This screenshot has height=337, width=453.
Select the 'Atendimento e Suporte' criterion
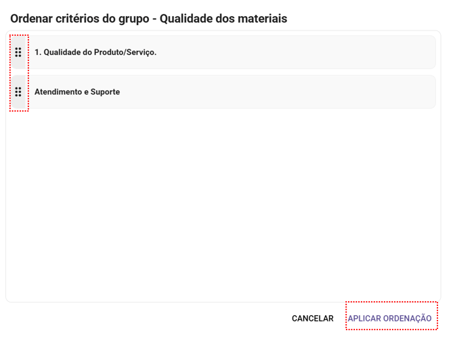click(77, 92)
